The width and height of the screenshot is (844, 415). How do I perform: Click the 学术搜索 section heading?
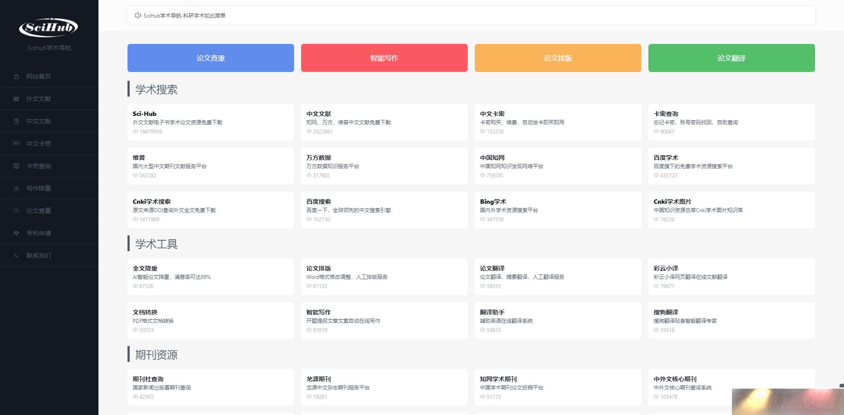pyautogui.click(x=156, y=90)
